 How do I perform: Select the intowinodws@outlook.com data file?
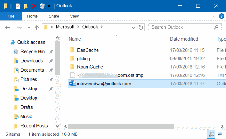coord(147,84)
